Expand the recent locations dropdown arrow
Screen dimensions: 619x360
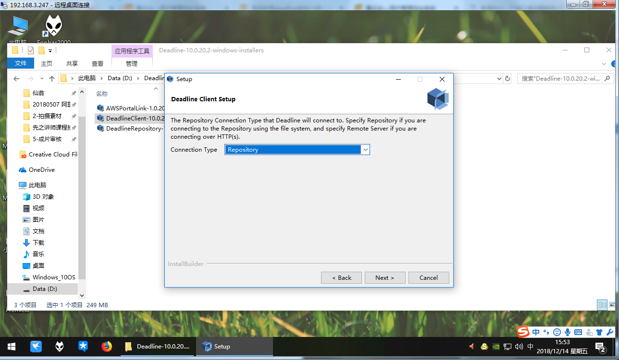coord(42,79)
